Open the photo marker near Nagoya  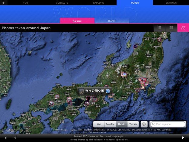coord(110,96)
